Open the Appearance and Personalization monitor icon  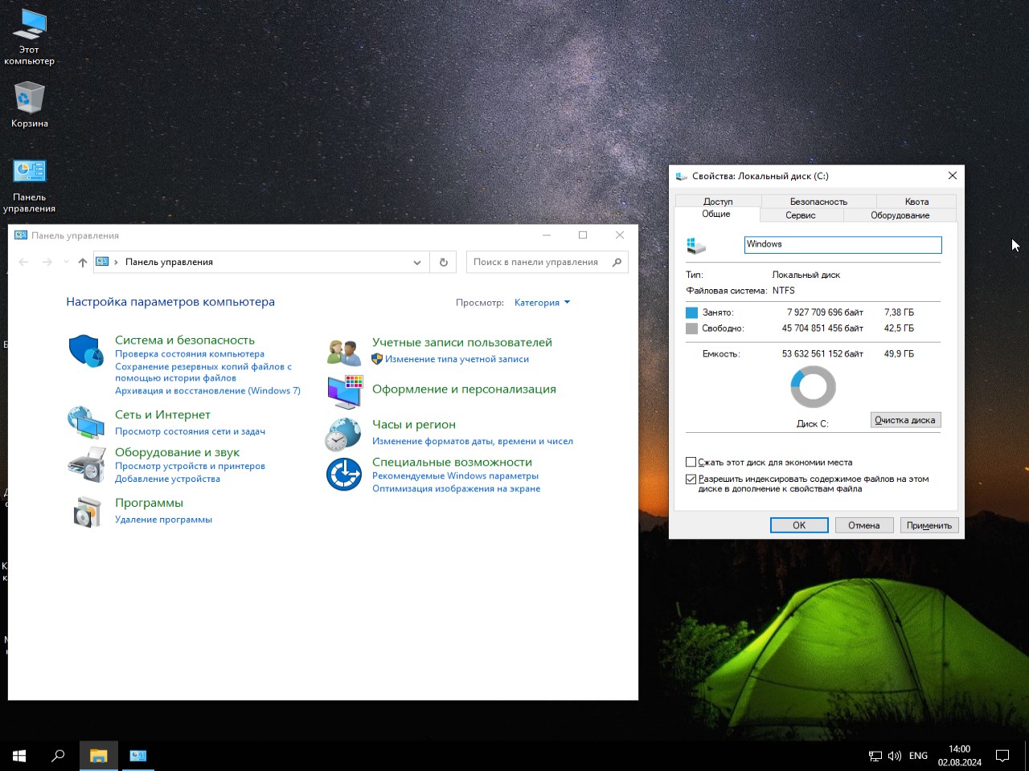(x=344, y=391)
